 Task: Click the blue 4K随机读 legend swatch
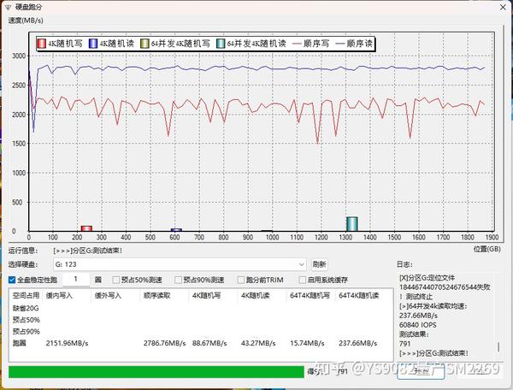click(93, 44)
